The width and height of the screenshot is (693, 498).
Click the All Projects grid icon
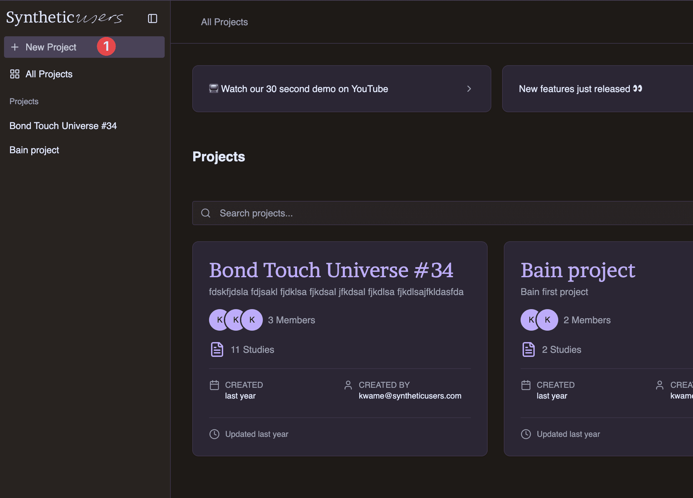(15, 74)
